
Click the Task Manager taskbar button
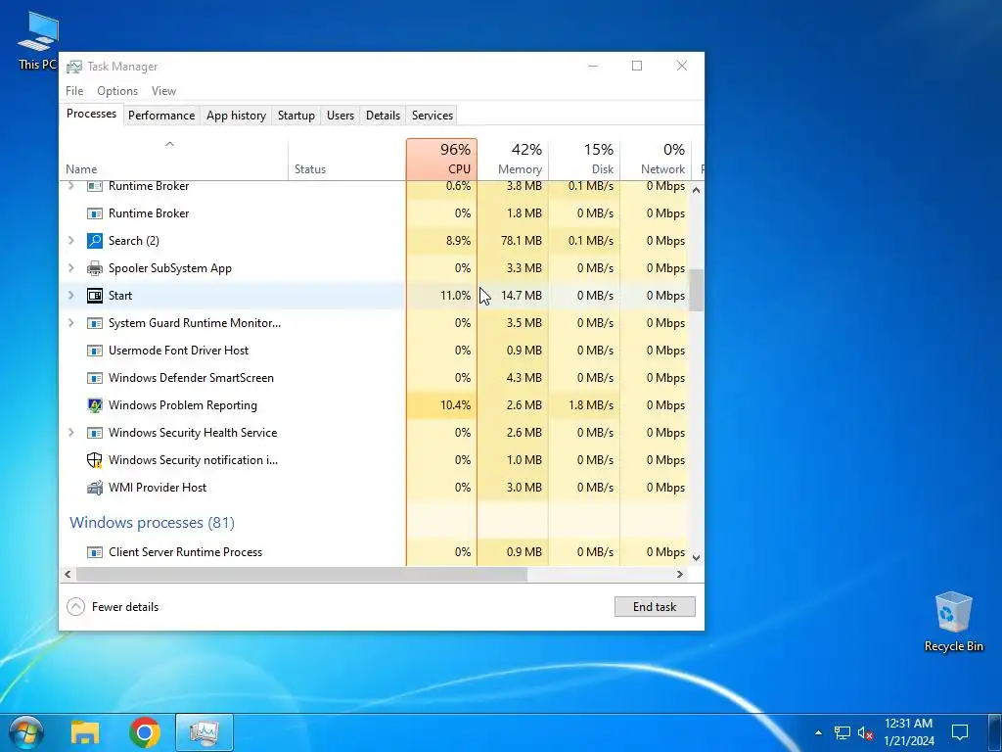click(205, 732)
